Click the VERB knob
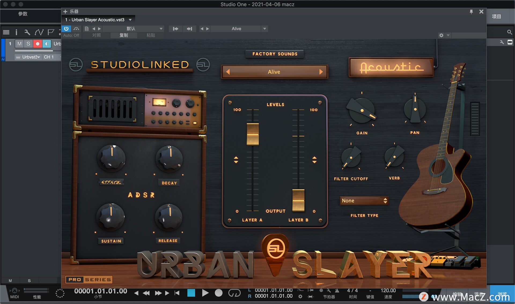Image resolution: width=515 pixels, height=304 pixels. coord(394,157)
